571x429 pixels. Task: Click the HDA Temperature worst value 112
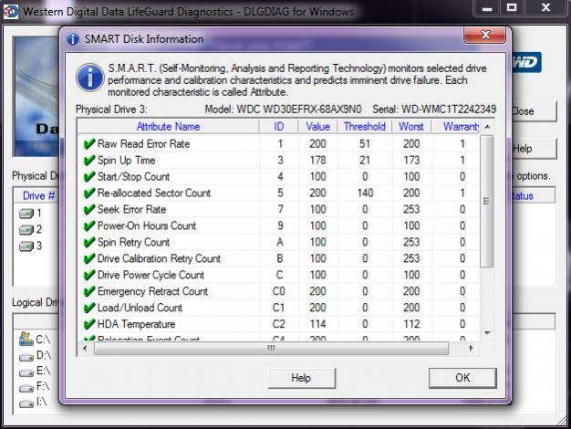(411, 324)
